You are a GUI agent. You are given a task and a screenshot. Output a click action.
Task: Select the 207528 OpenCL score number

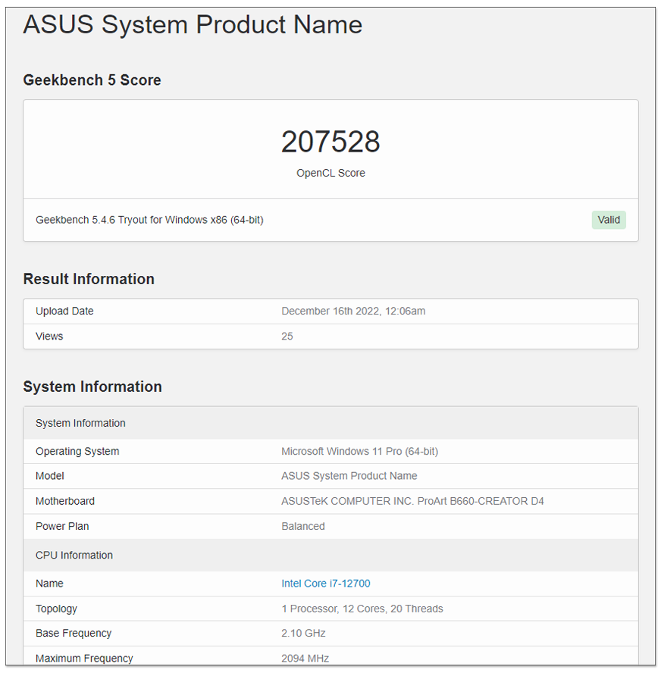[330, 142]
